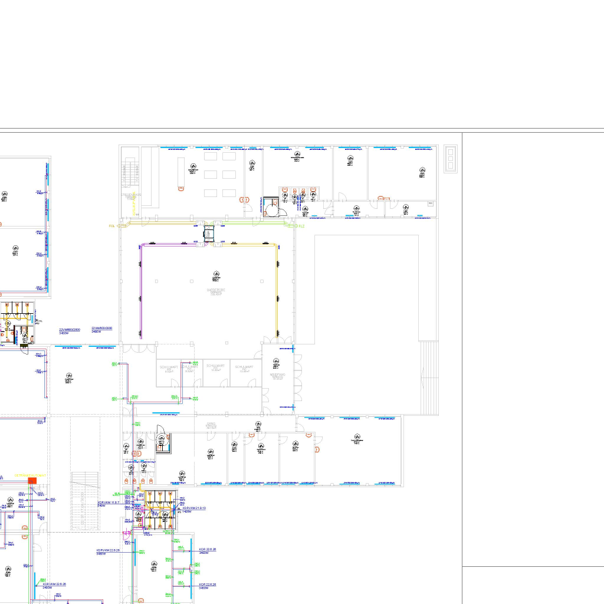
Task: Click the KOR VKM 21.9.10 label
Action: pos(193,508)
